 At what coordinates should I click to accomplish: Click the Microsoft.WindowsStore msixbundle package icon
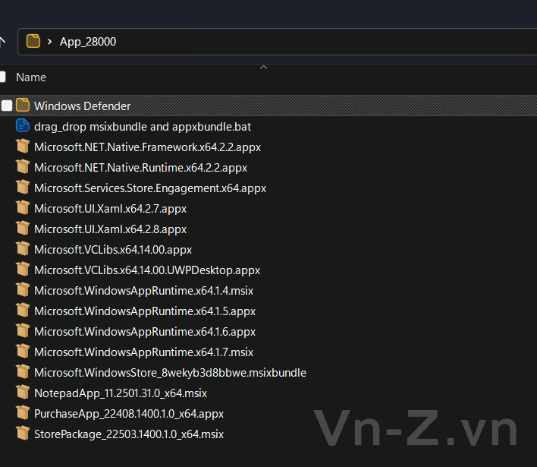pyautogui.click(x=23, y=372)
